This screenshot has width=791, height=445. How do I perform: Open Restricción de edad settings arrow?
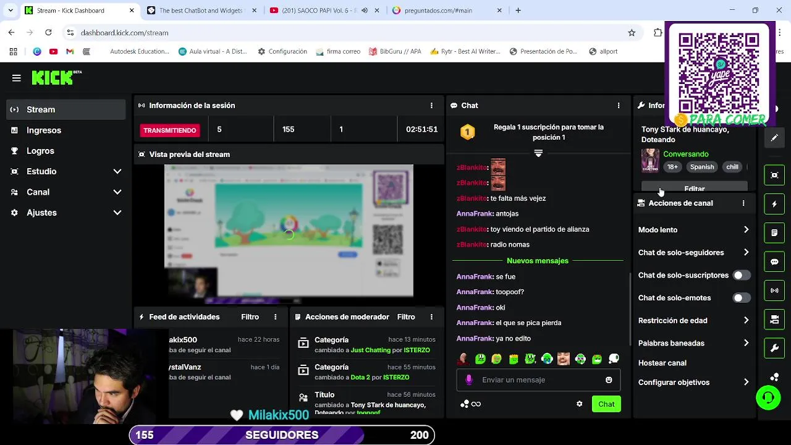click(x=746, y=320)
